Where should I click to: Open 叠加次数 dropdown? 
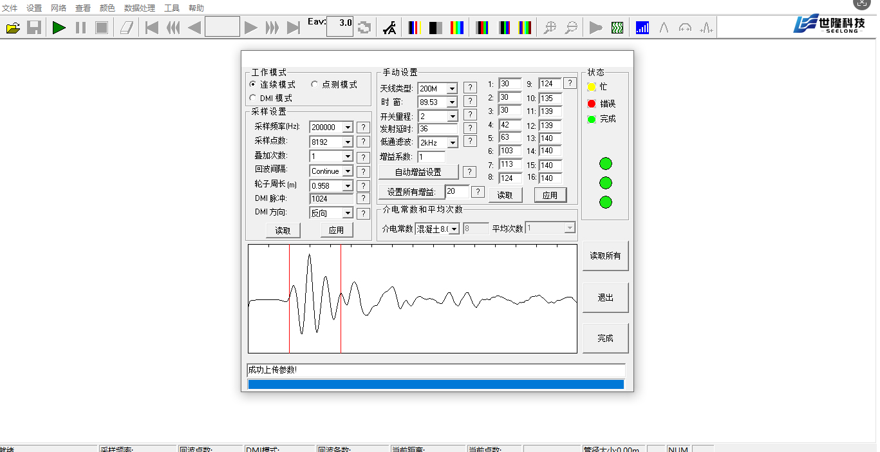(348, 156)
